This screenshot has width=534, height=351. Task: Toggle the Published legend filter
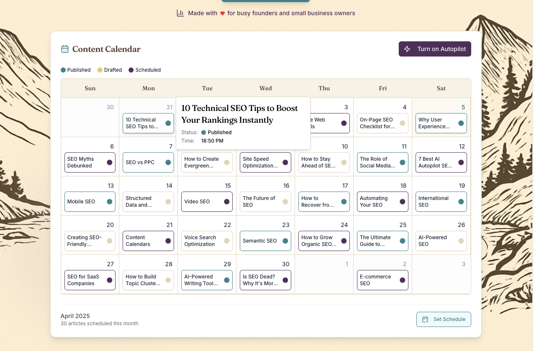click(x=75, y=70)
